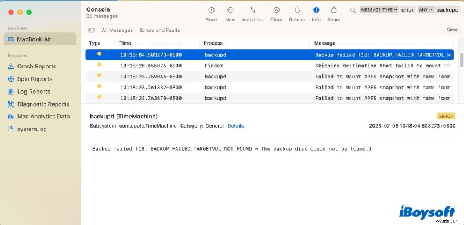Zoom the Console window

pyautogui.click(x=29, y=12)
